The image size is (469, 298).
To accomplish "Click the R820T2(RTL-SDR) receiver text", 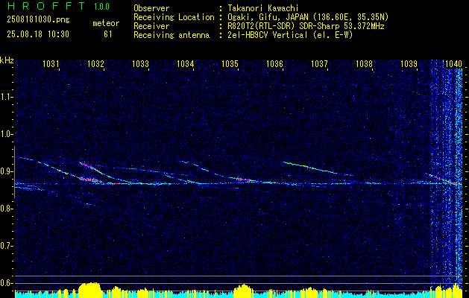I will tap(306, 26).
